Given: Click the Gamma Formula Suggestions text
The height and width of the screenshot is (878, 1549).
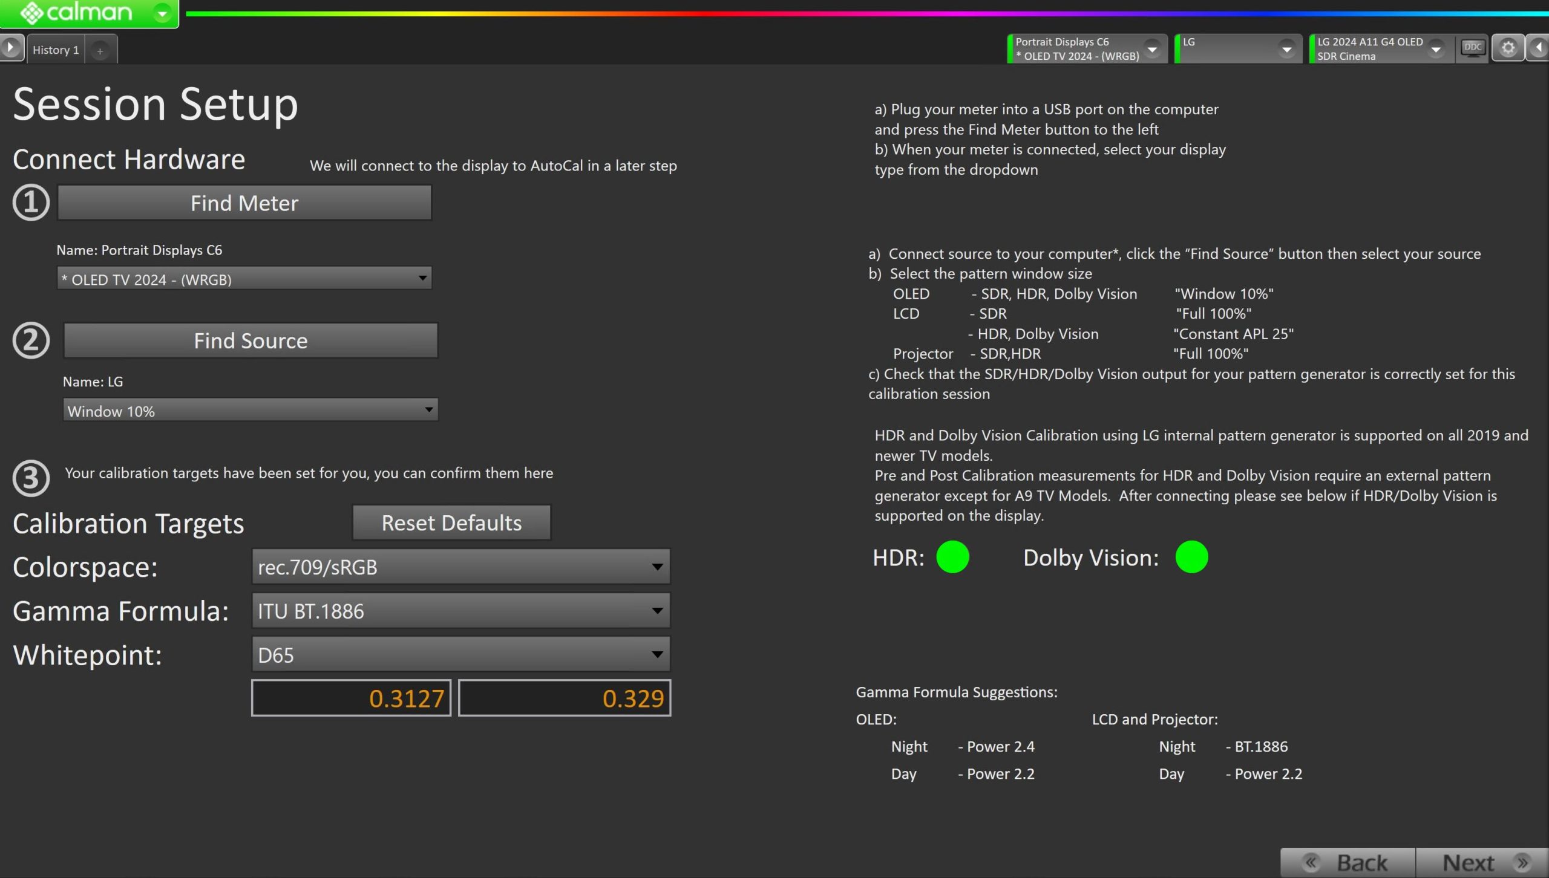Looking at the screenshot, I should pyautogui.click(x=957, y=692).
